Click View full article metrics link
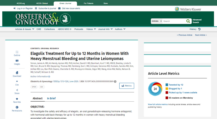The image size is (217, 119). (x=157, y=104)
